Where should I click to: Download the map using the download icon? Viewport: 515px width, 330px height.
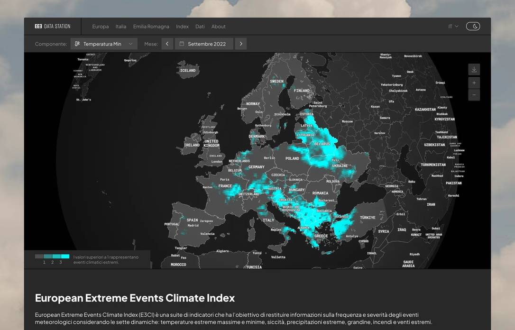(474, 70)
